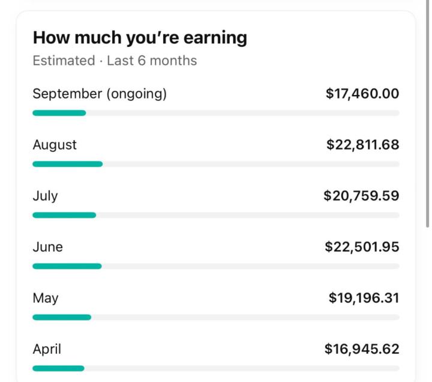This screenshot has width=432, height=382.
Task: Click the "Estimated · Last 6 months" subtitle
Action: click(x=115, y=61)
